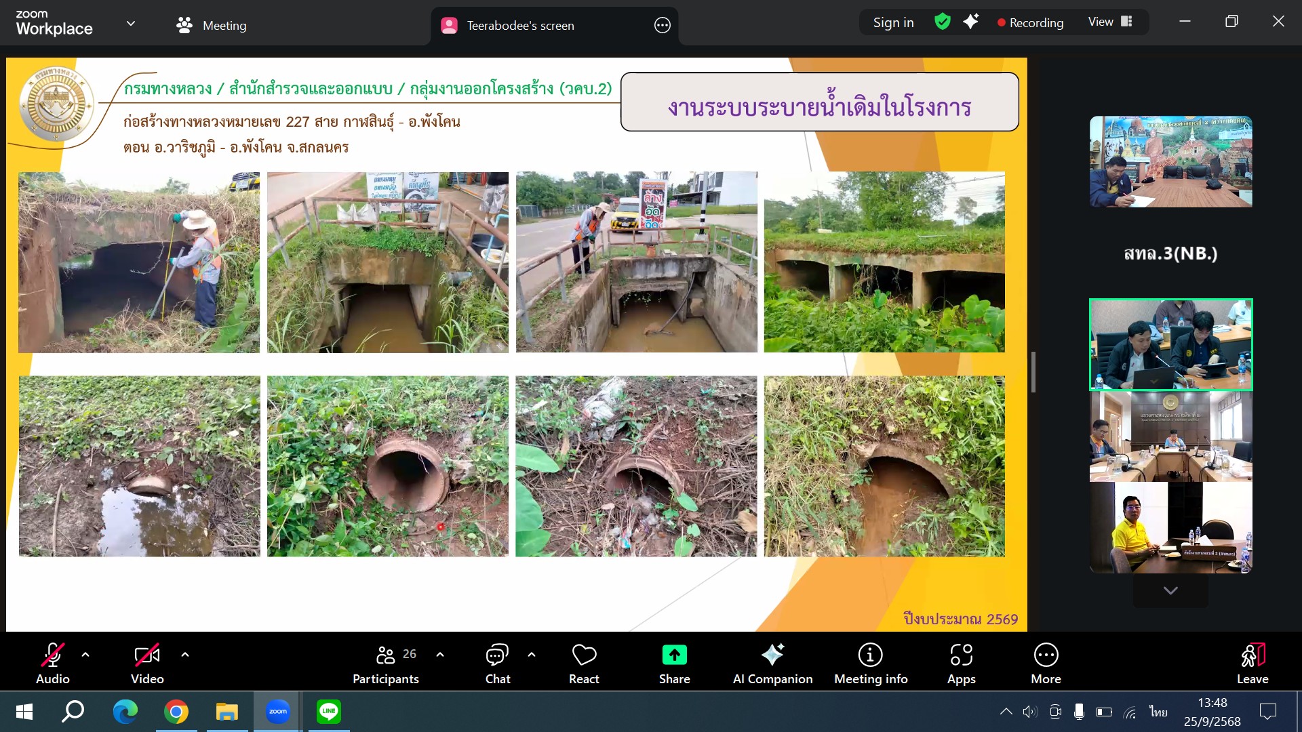1302x732 pixels.
Task: Click the Sign in button
Action: click(x=893, y=22)
